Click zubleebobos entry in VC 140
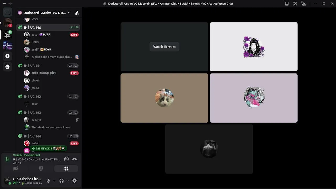Image resolution: width=336 pixels, height=189 pixels. click(51, 57)
